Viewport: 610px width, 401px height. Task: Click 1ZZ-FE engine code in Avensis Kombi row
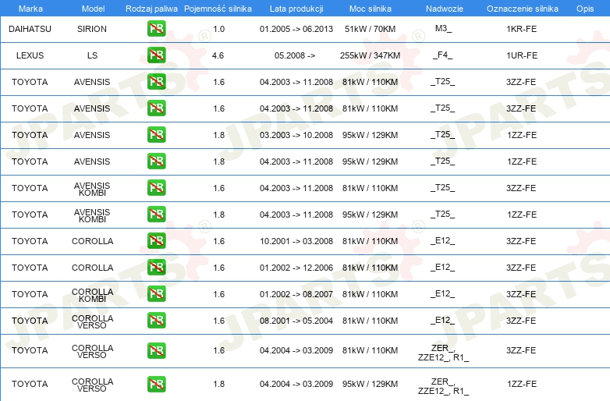click(522, 215)
